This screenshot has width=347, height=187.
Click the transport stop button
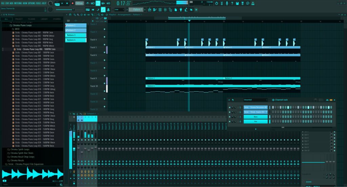click(67, 3)
